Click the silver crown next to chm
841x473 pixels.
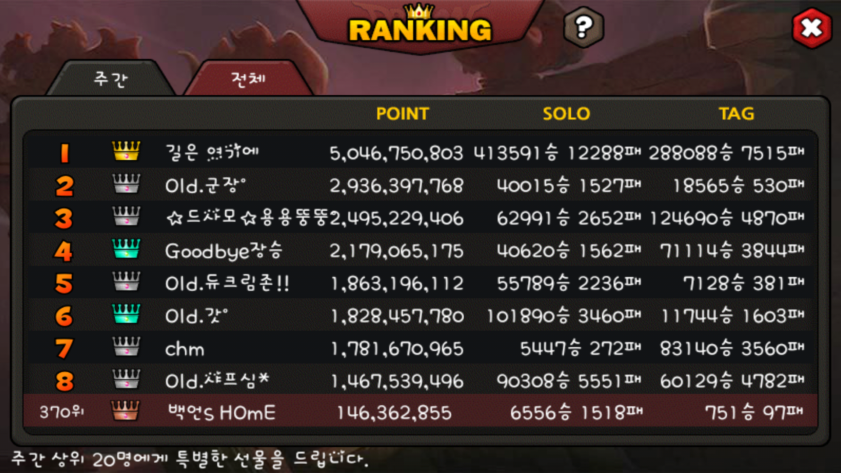(126, 346)
